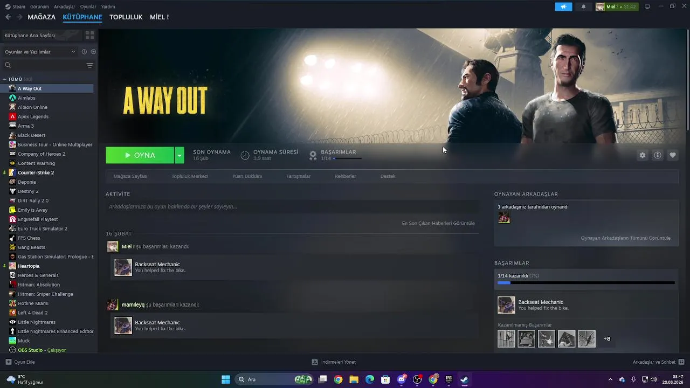
Task: Open OBS Studio from taskbar
Action: [417, 379]
